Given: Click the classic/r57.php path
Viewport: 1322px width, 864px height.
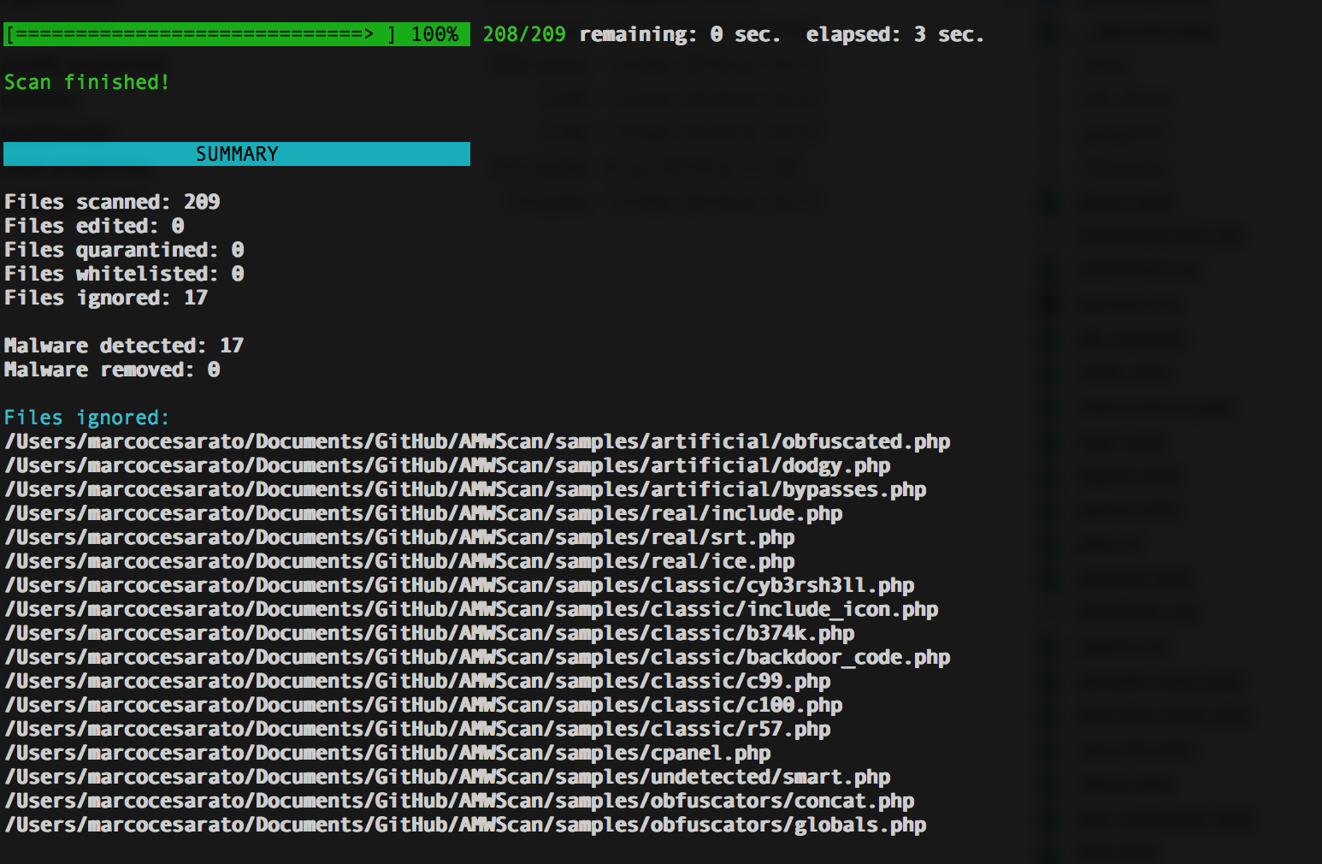Looking at the screenshot, I should (x=417, y=729).
